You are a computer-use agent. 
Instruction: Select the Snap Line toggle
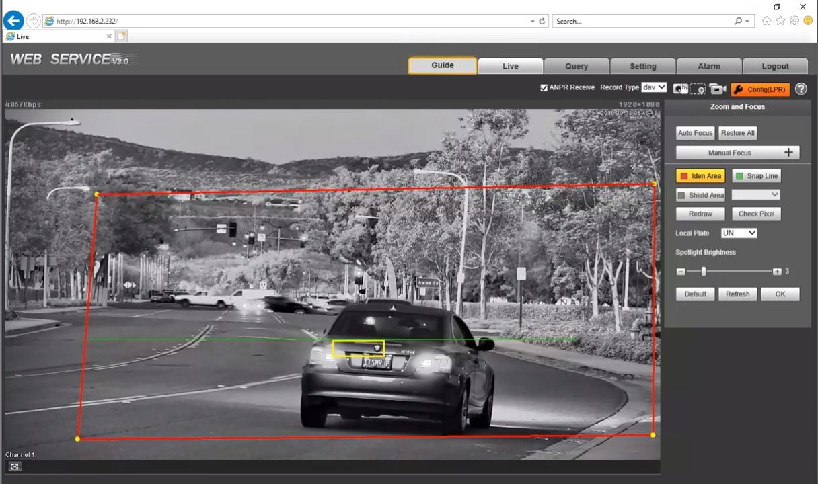point(756,176)
